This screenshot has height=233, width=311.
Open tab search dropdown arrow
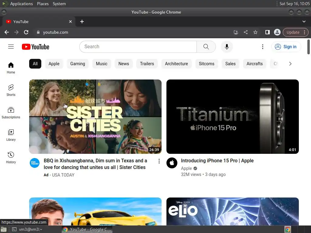(304, 22)
